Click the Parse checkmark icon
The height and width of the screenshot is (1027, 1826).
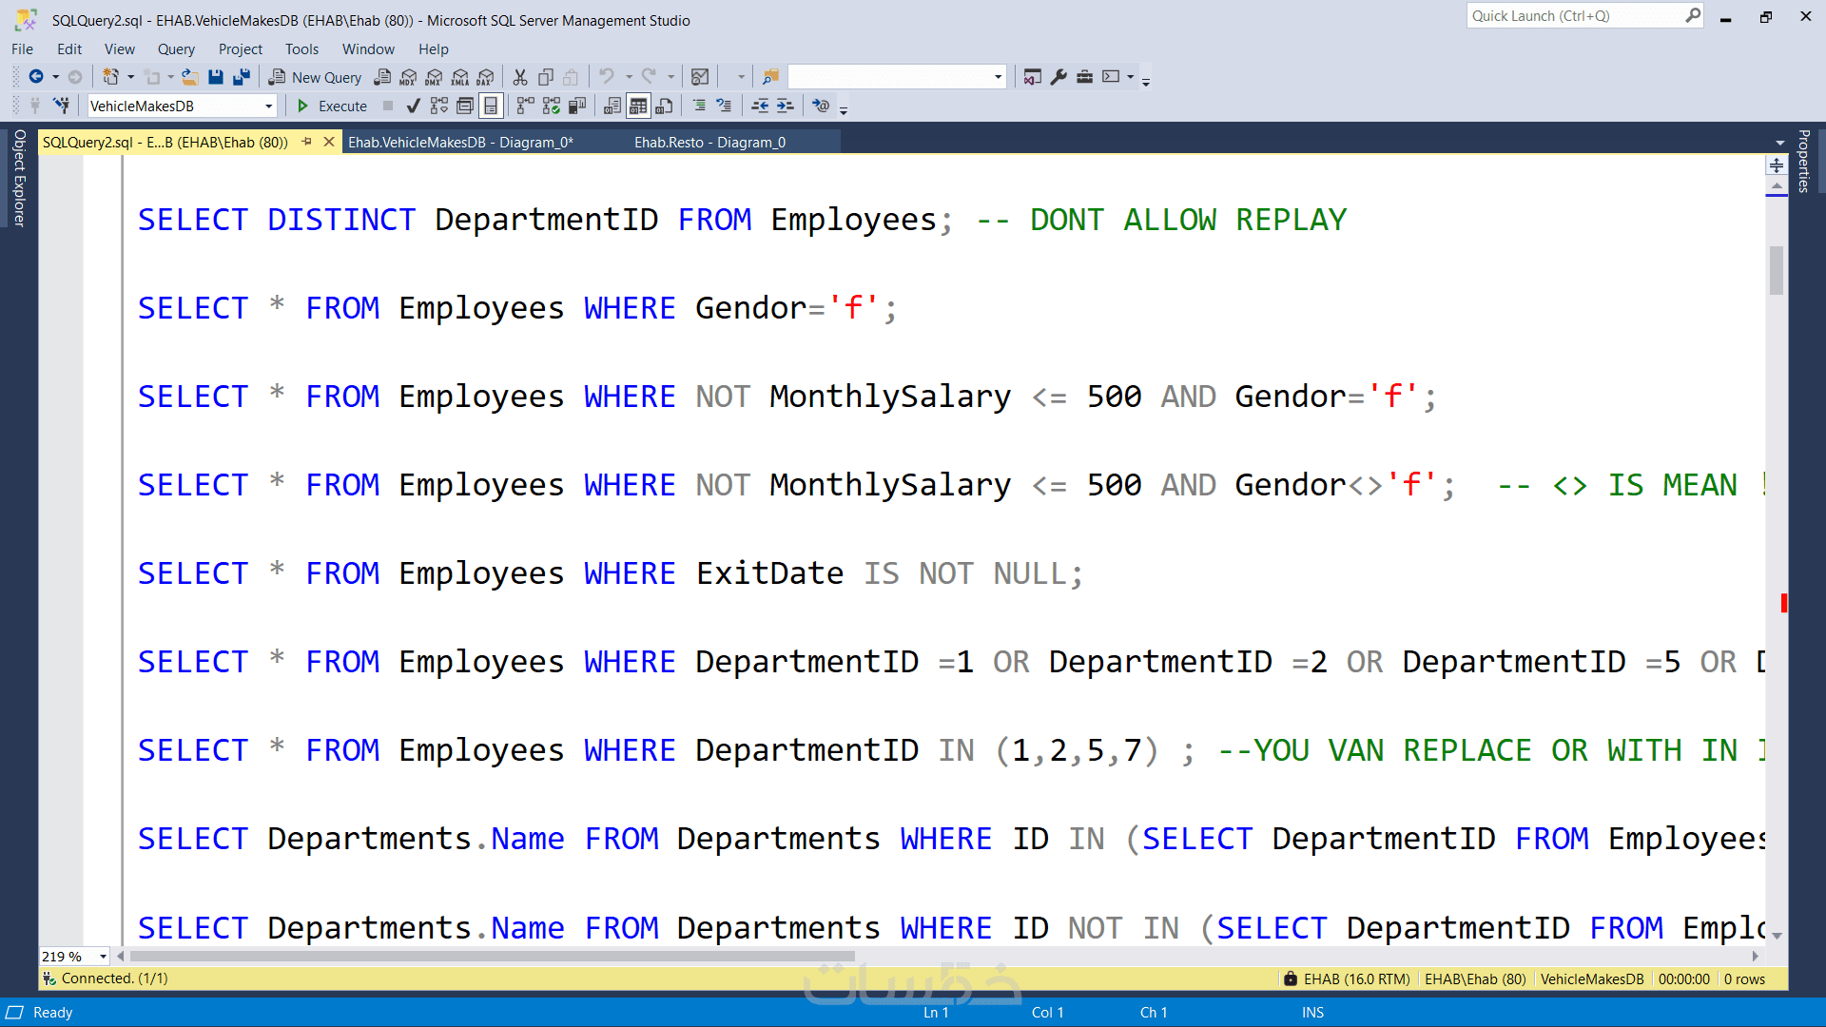coord(413,106)
